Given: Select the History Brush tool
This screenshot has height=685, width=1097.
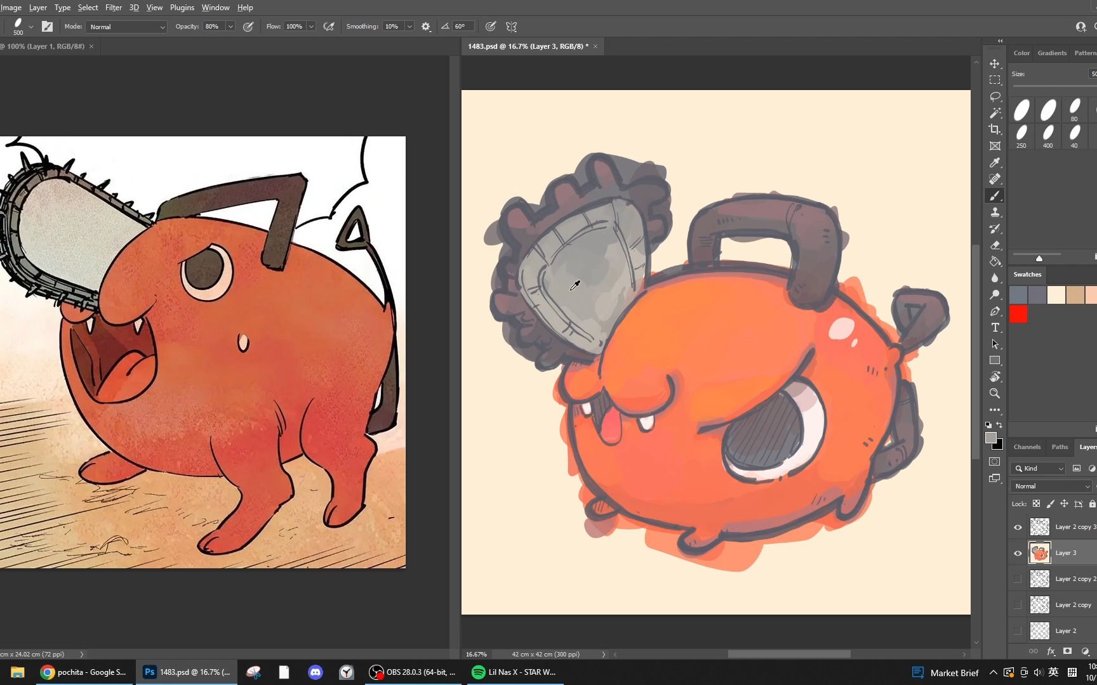Looking at the screenshot, I should 995,228.
